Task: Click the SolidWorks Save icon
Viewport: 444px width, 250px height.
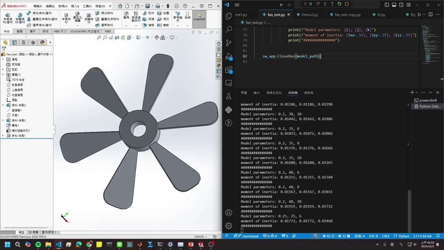Action: pos(147,6)
